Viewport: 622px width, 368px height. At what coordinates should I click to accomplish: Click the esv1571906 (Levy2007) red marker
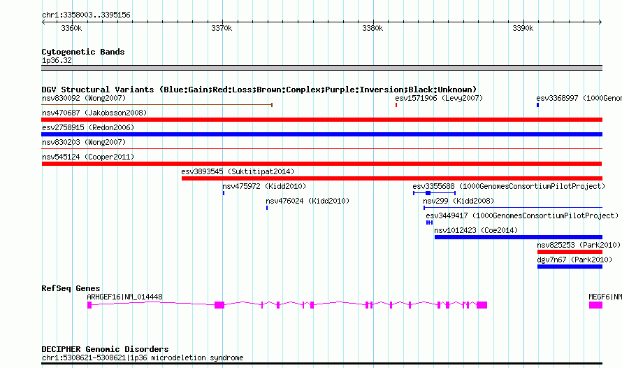click(x=396, y=105)
